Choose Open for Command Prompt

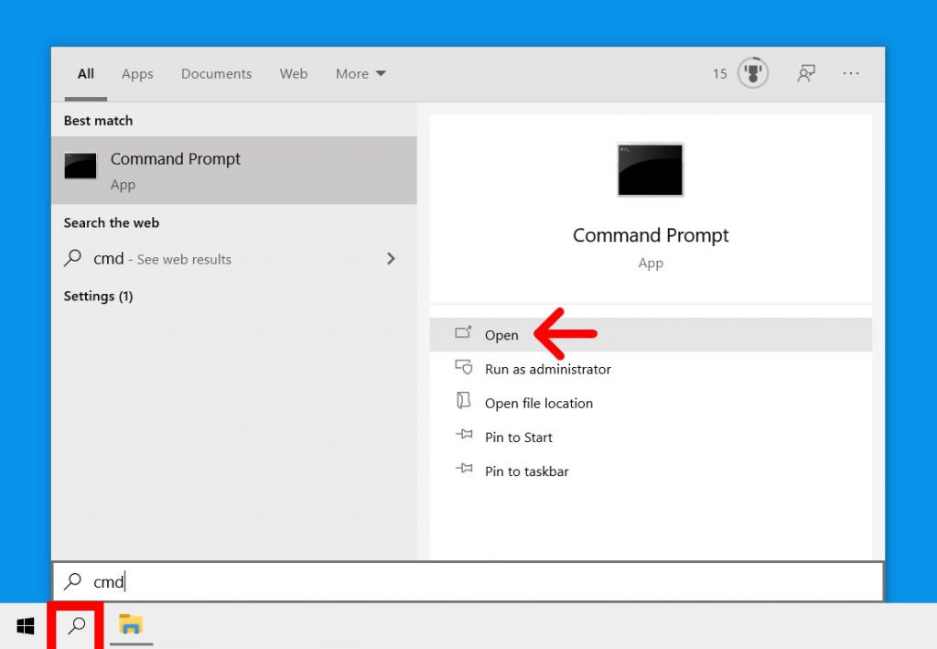(x=651, y=335)
